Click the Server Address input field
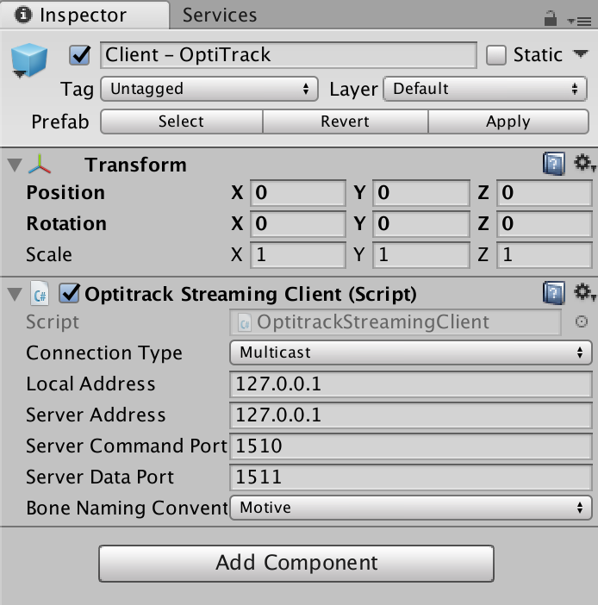 click(410, 415)
